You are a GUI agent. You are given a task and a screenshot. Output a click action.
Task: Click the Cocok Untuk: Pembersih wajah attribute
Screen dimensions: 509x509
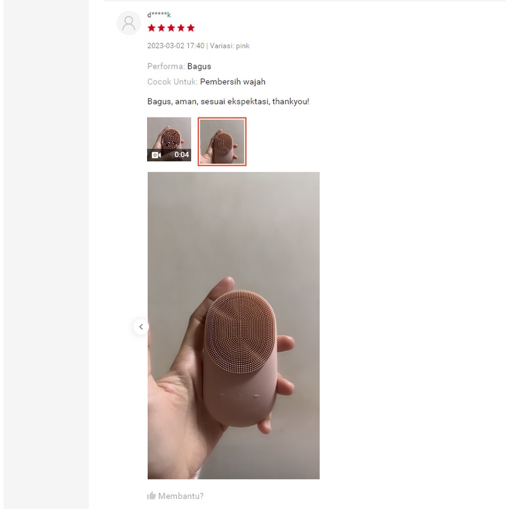(206, 81)
